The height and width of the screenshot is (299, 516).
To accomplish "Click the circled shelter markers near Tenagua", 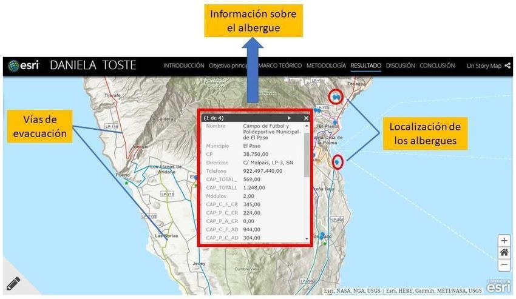I will pos(336,96).
